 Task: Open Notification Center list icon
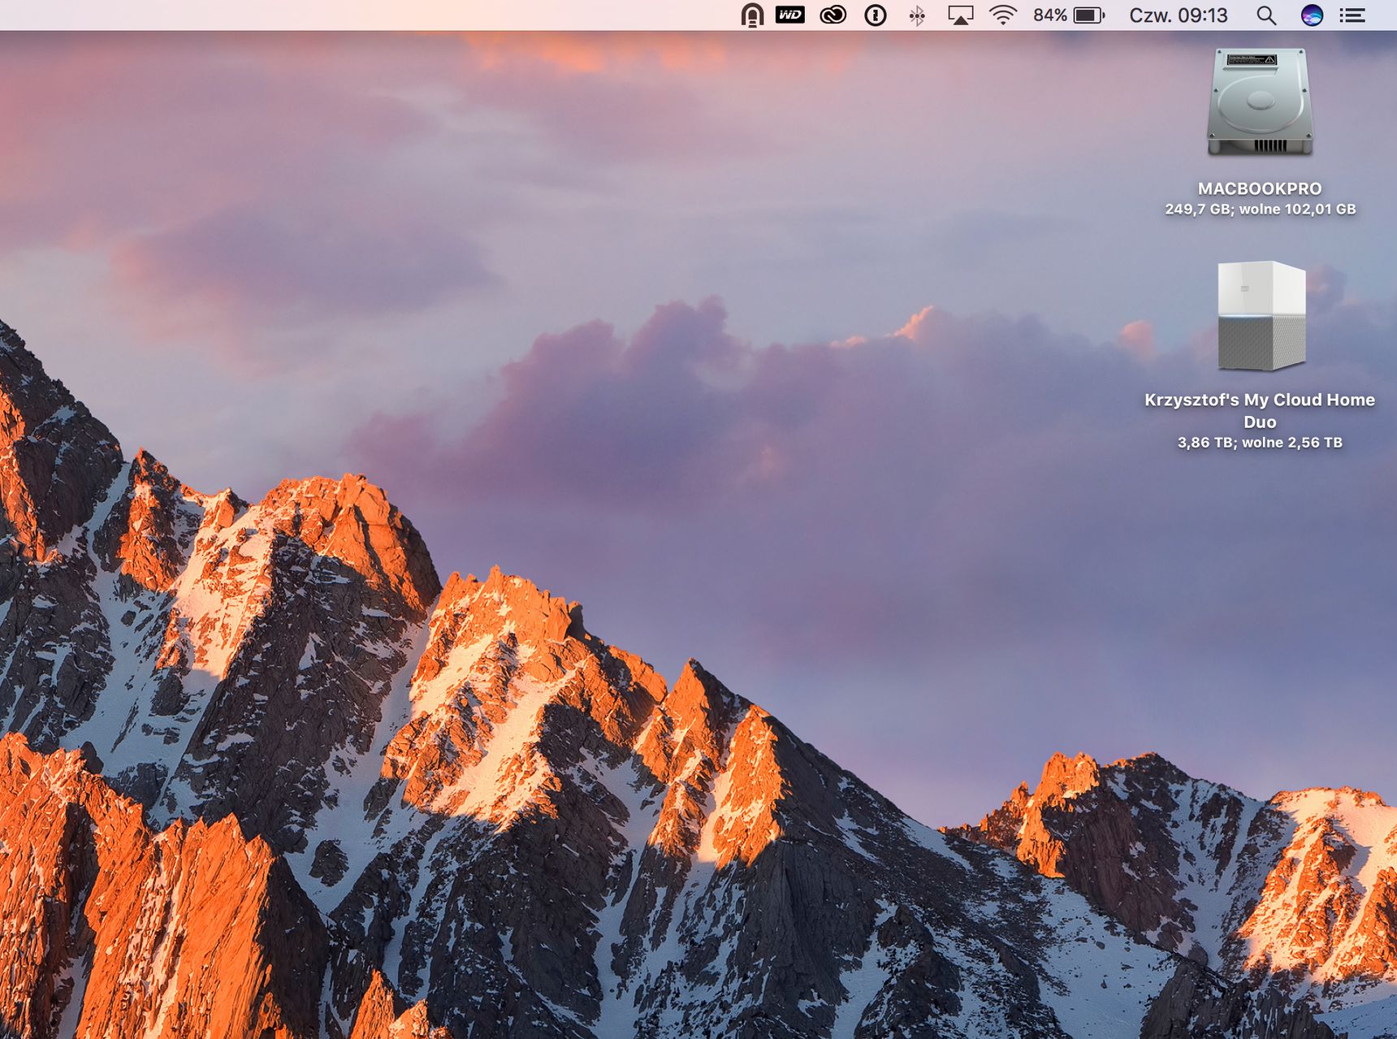(x=1352, y=15)
